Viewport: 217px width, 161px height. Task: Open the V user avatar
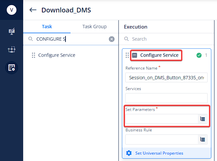pyautogui.click(x=12, y=10)
